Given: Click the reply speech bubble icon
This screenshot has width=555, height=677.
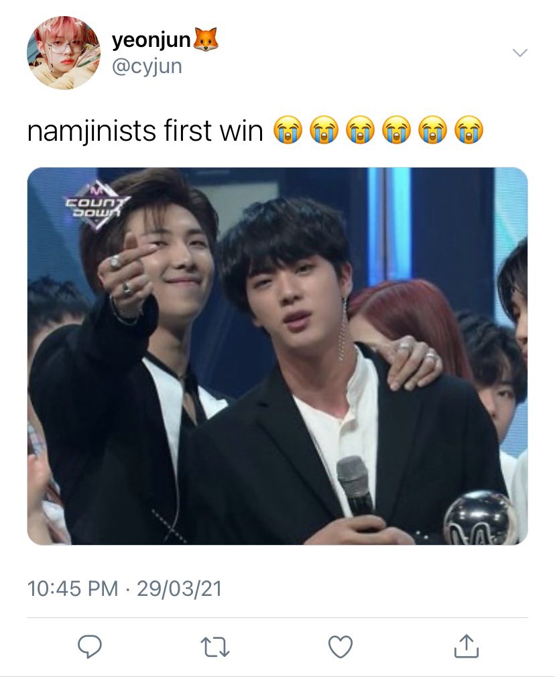Looking at the screenshot, I should tap(89, 646).
